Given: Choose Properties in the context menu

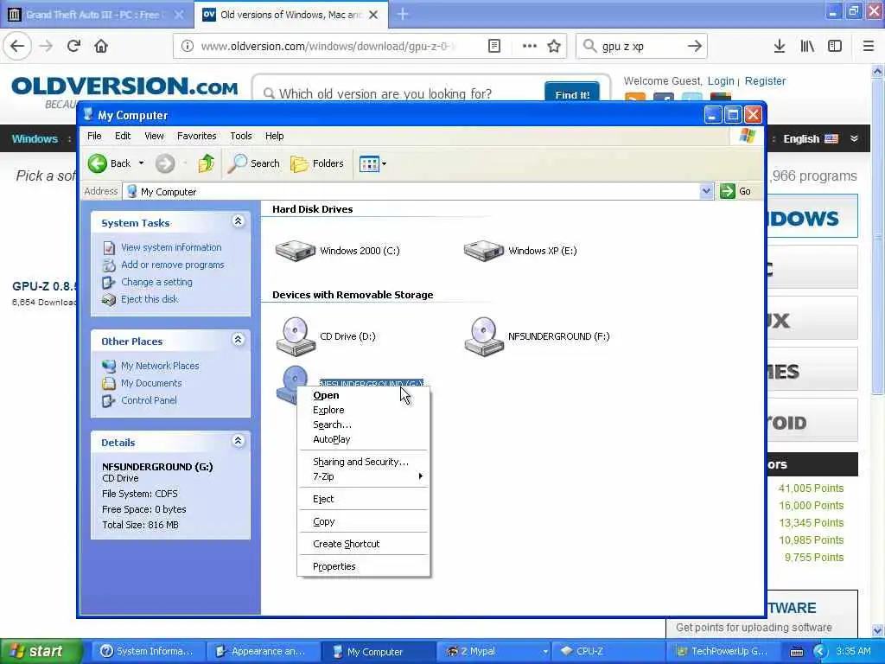Looking at the screenshot, I should (364, 566).
